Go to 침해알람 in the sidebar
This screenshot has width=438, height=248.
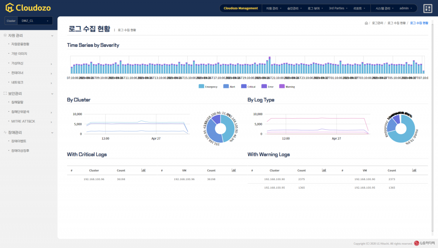(18, 102)
